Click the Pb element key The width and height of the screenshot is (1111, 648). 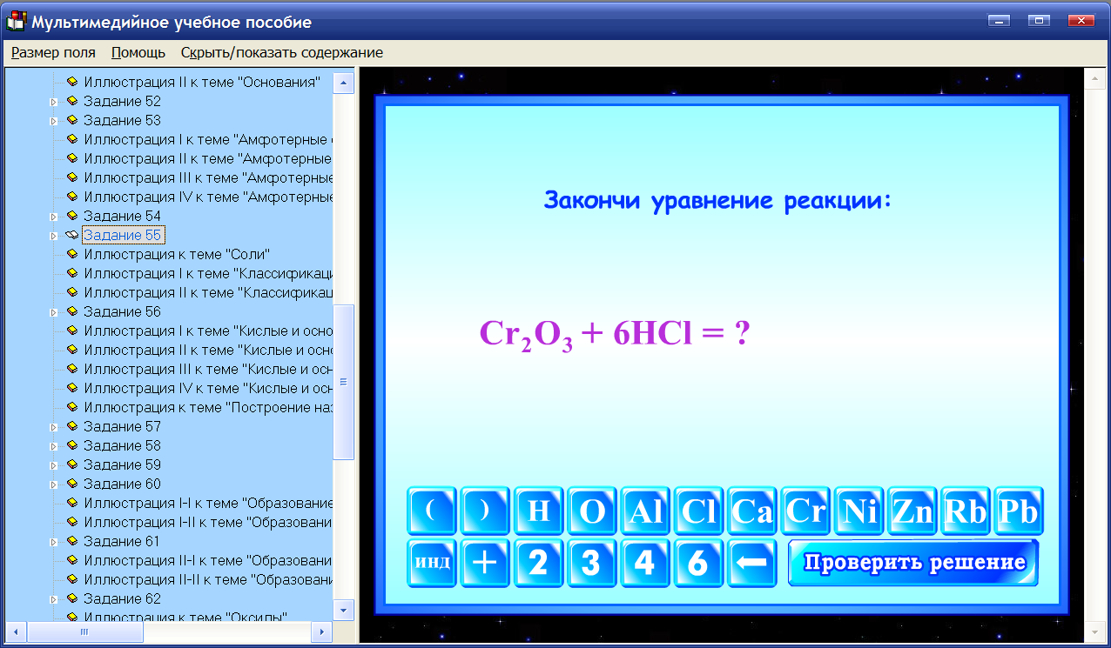1019,511
